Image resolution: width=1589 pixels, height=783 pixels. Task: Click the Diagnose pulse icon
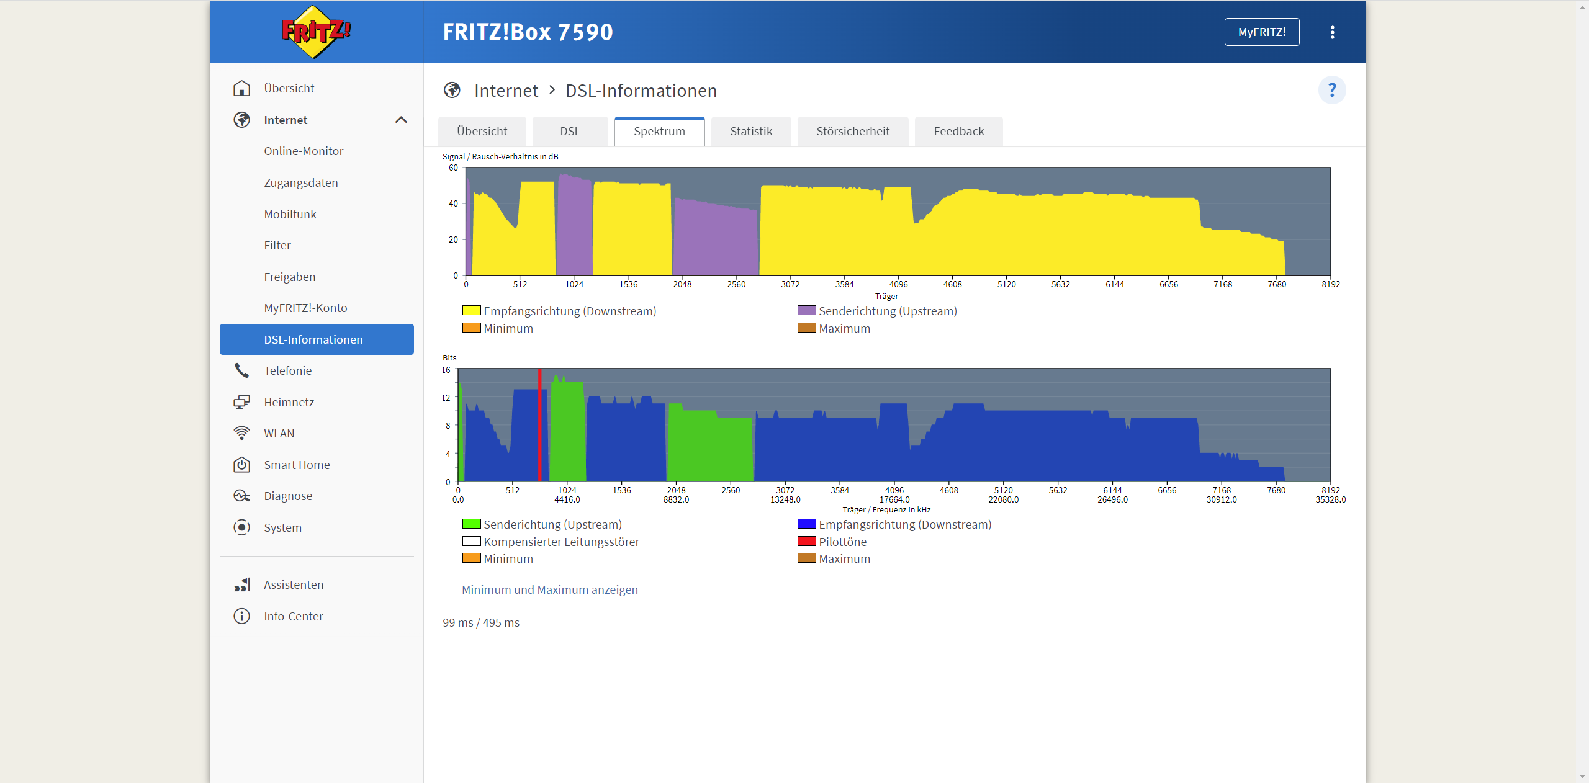241,496
